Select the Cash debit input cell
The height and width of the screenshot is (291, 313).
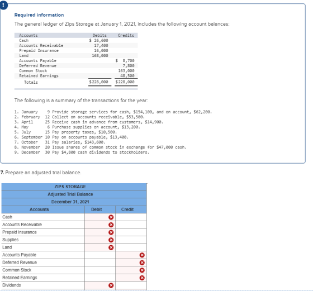coord(100,217)
